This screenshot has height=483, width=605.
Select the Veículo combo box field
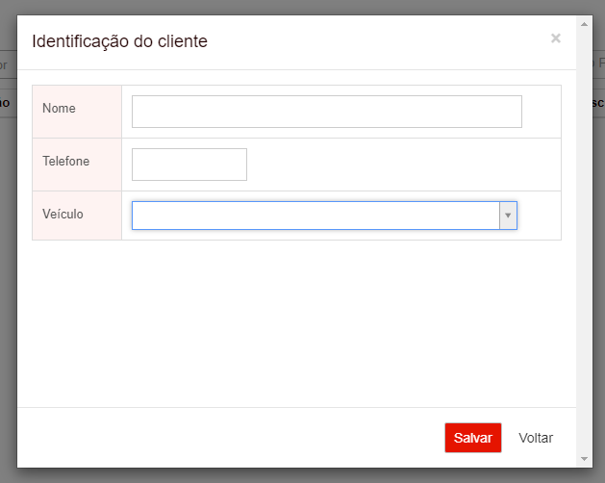pyautogui.click(x=324, y=216)
